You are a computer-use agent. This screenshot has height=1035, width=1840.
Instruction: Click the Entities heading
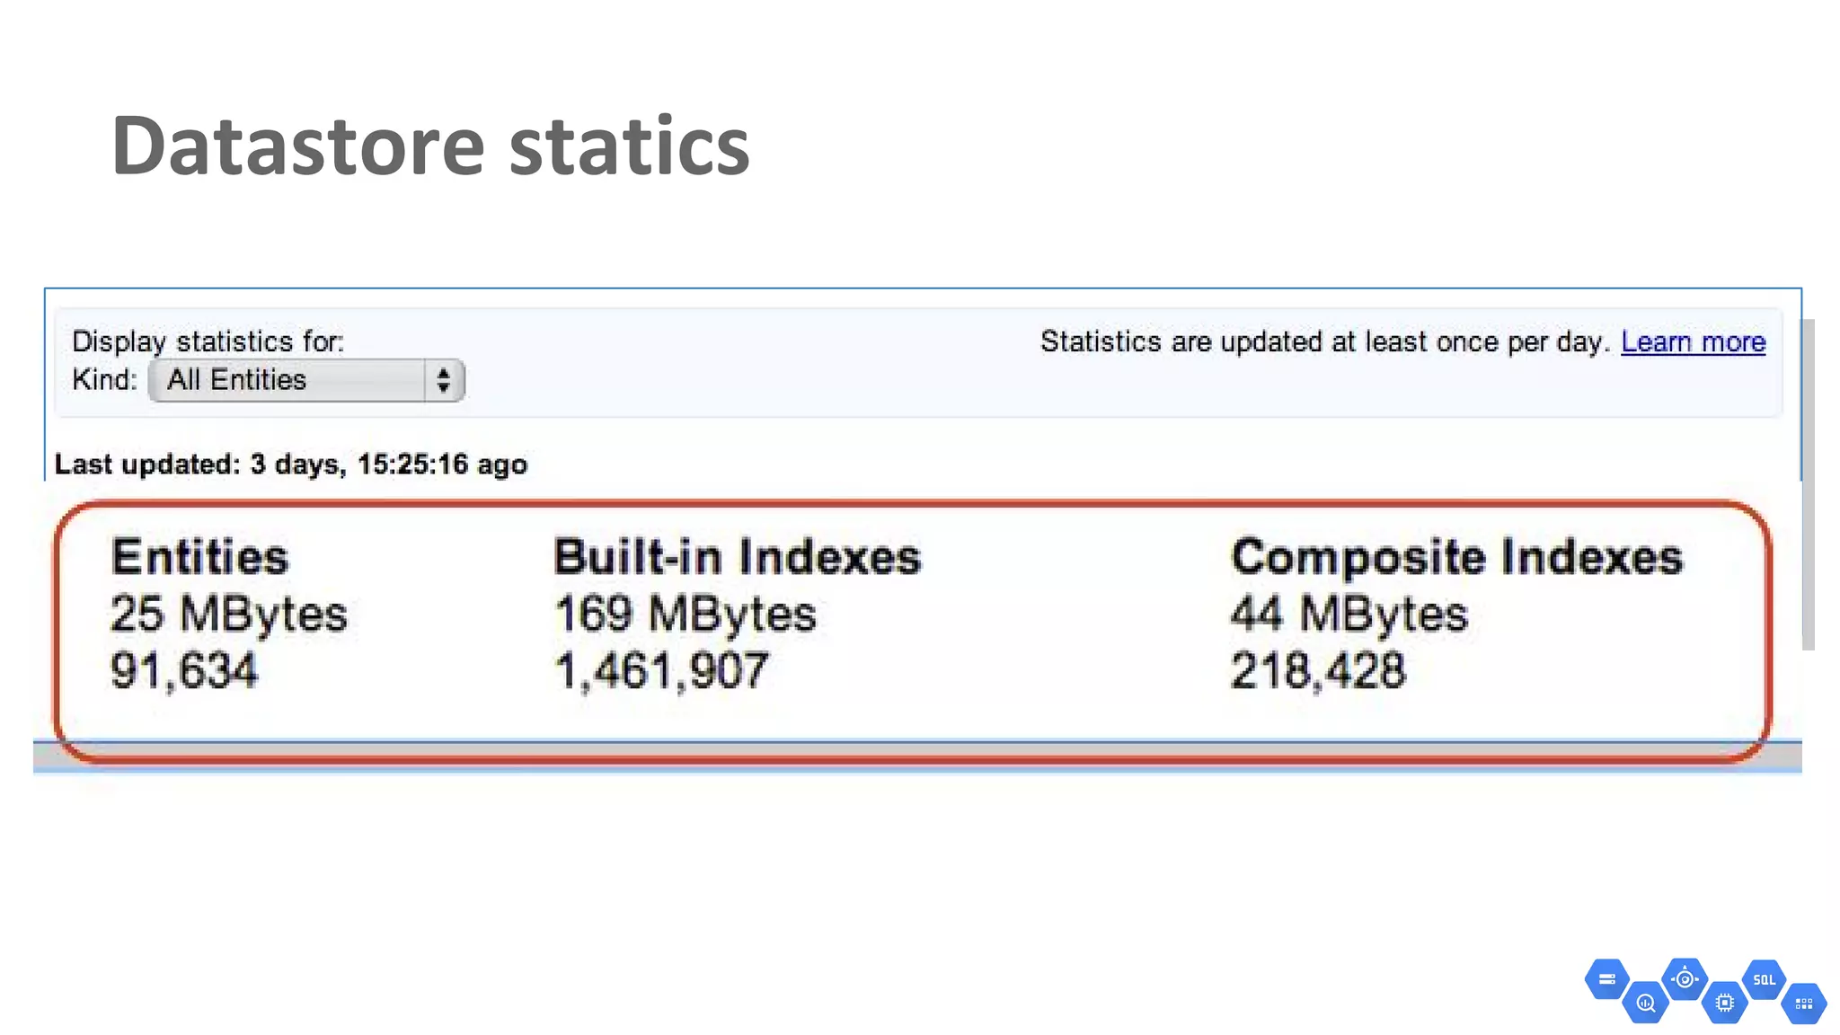click(199, 557)
